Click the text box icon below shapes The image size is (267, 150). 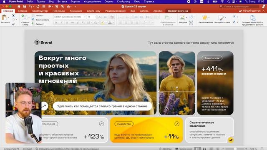191,22
